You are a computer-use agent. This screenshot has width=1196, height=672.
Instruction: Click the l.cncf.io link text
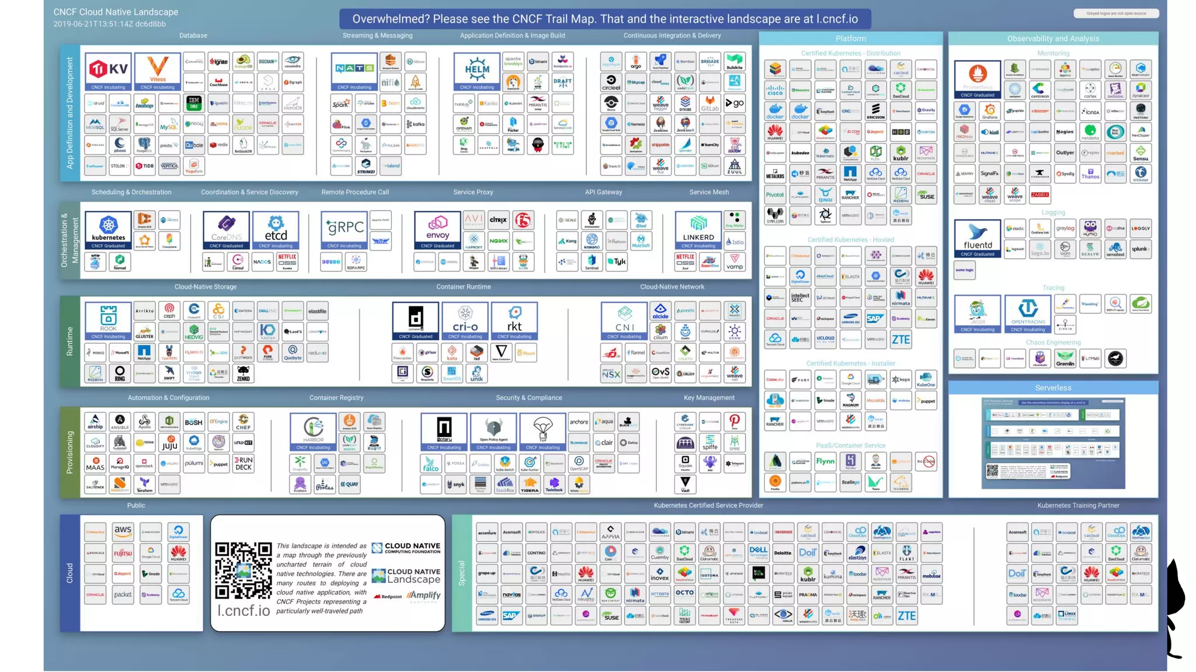(x=243, y=610)
